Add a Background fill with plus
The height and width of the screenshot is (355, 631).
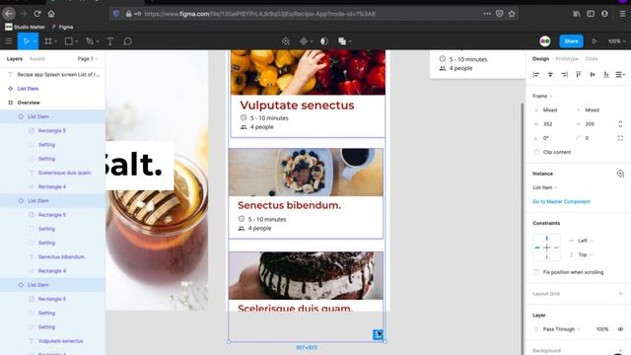[620, 351]
